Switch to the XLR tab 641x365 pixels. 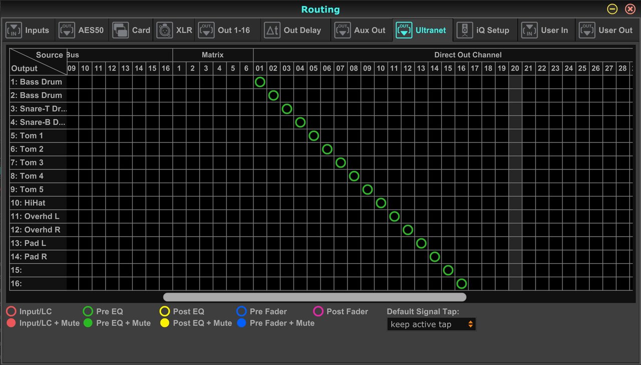(x=174, y=30)
